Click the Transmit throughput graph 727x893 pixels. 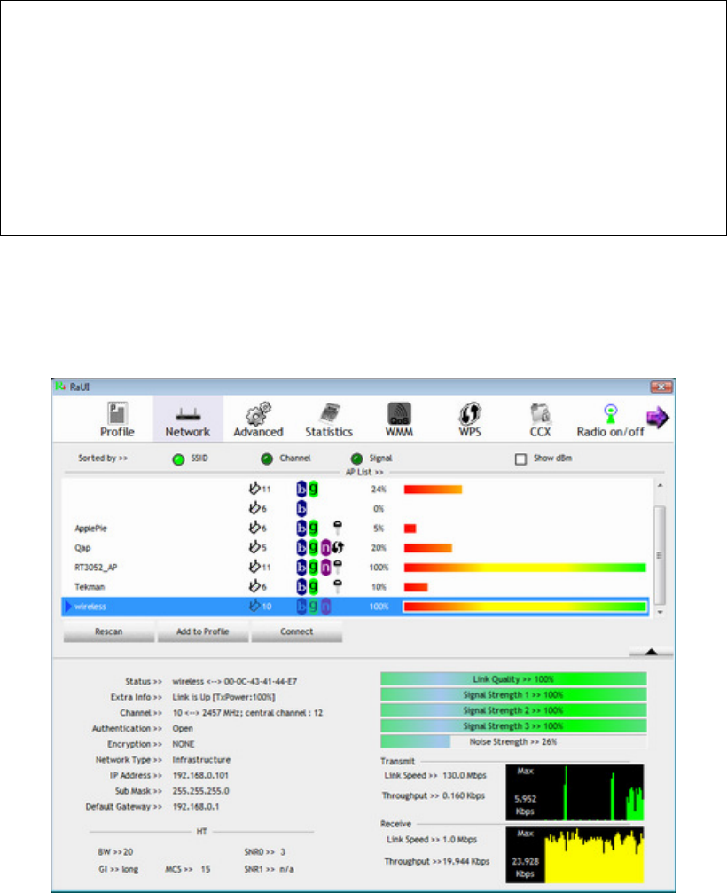click(x=575, y=793)
